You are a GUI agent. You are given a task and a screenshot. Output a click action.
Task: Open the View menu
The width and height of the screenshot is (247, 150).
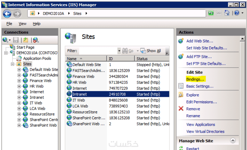pyautogui.click(x=23, y=24)
